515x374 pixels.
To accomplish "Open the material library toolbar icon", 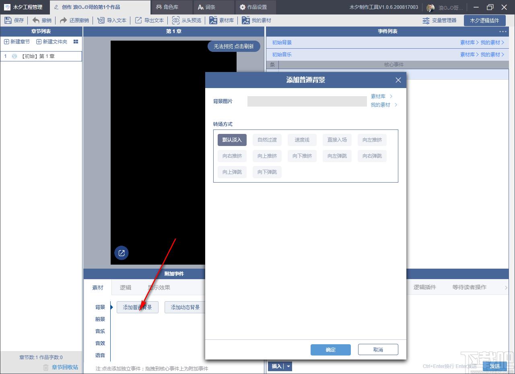I will 213,21.
